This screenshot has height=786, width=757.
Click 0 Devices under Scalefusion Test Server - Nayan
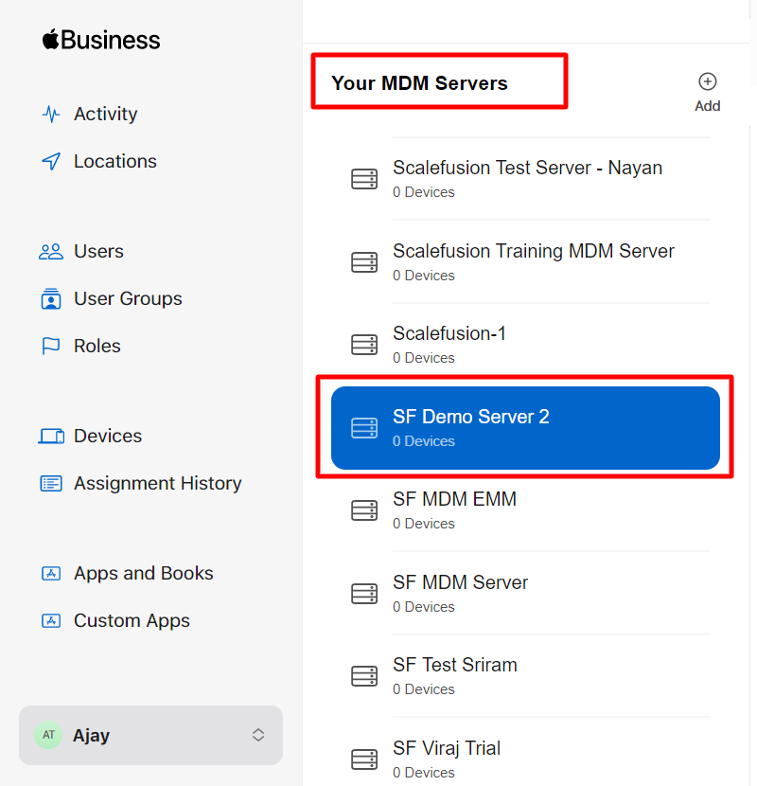pos(424,192)
